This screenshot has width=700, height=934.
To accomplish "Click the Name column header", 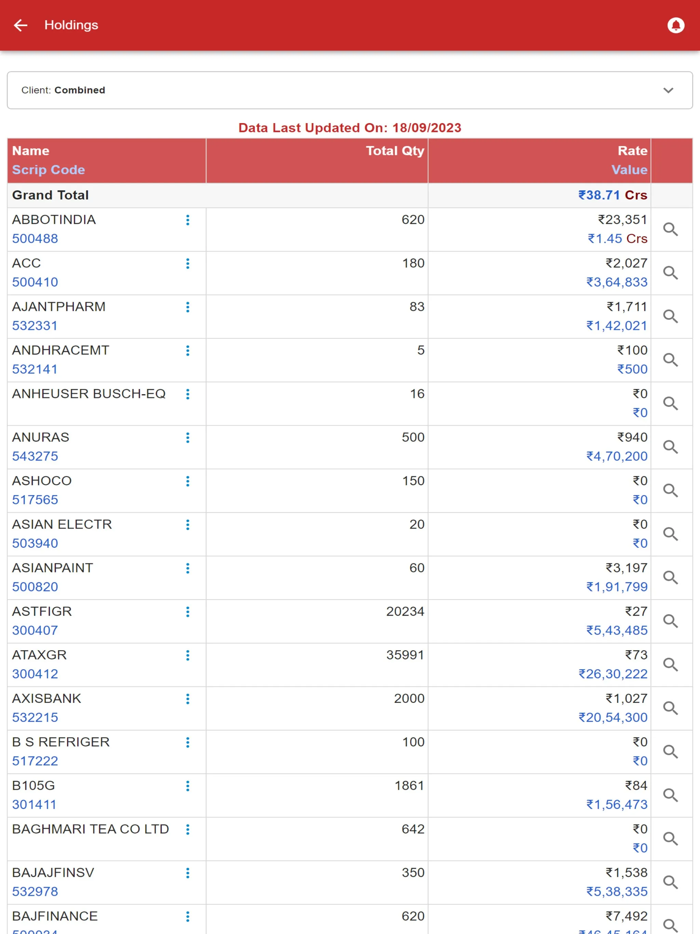I will coord(31,151).
